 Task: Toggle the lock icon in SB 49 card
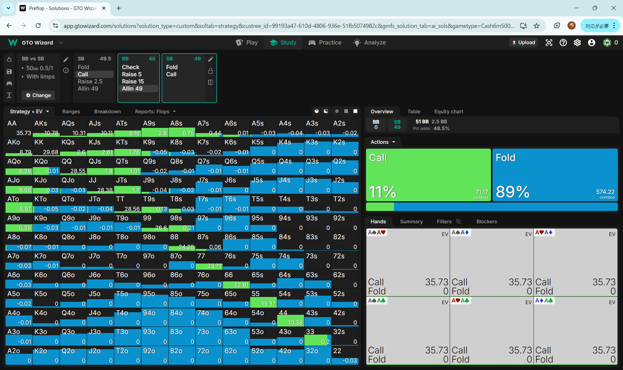coord(211,71)
